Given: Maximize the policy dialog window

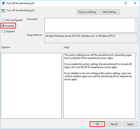Looking at the screenshot, I should coord(126,3).
